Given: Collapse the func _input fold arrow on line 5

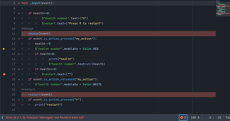Looking at the screenshot, I should [x=19, y=3].
